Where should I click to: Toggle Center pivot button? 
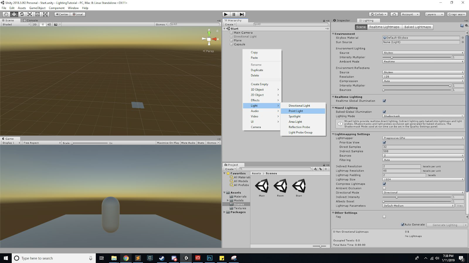click(62, 14)
